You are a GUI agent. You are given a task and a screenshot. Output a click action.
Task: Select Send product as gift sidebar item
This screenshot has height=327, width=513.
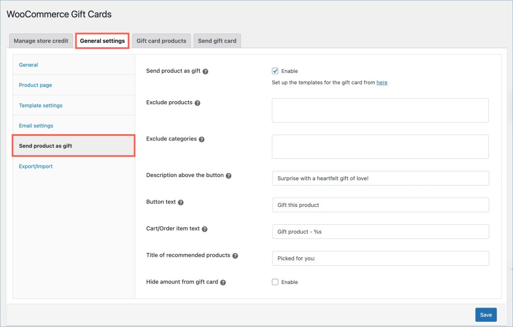pos(74,146)
